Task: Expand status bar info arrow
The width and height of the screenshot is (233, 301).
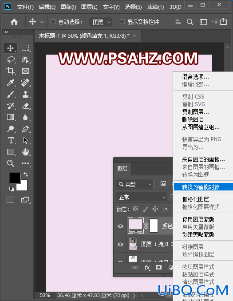Action: click(134, 295)
